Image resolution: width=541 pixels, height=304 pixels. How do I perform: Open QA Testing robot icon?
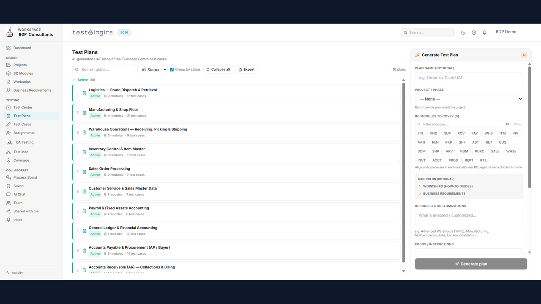pyautogui.click(x=10, y=142)
